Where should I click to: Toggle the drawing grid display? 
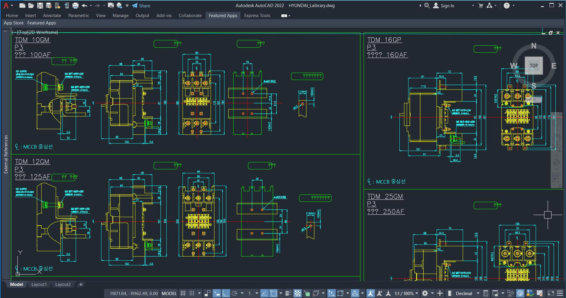coord(183,293)
